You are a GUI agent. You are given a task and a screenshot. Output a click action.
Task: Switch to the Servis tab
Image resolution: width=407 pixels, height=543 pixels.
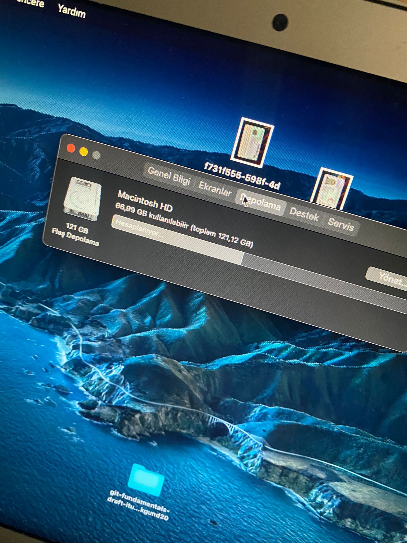[x=341, y=225]
